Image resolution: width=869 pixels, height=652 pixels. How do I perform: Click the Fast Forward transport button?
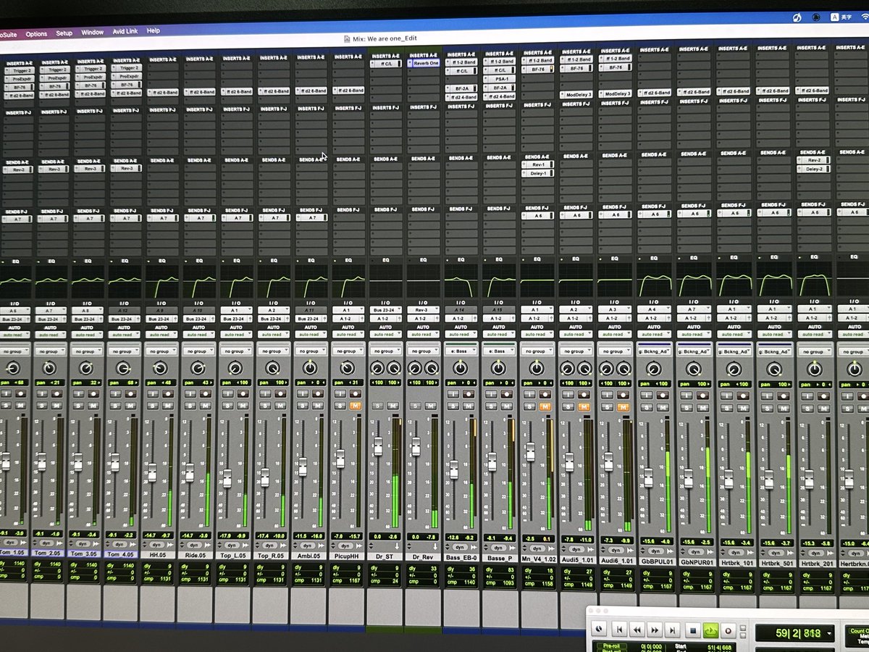(x=655, y=630)
